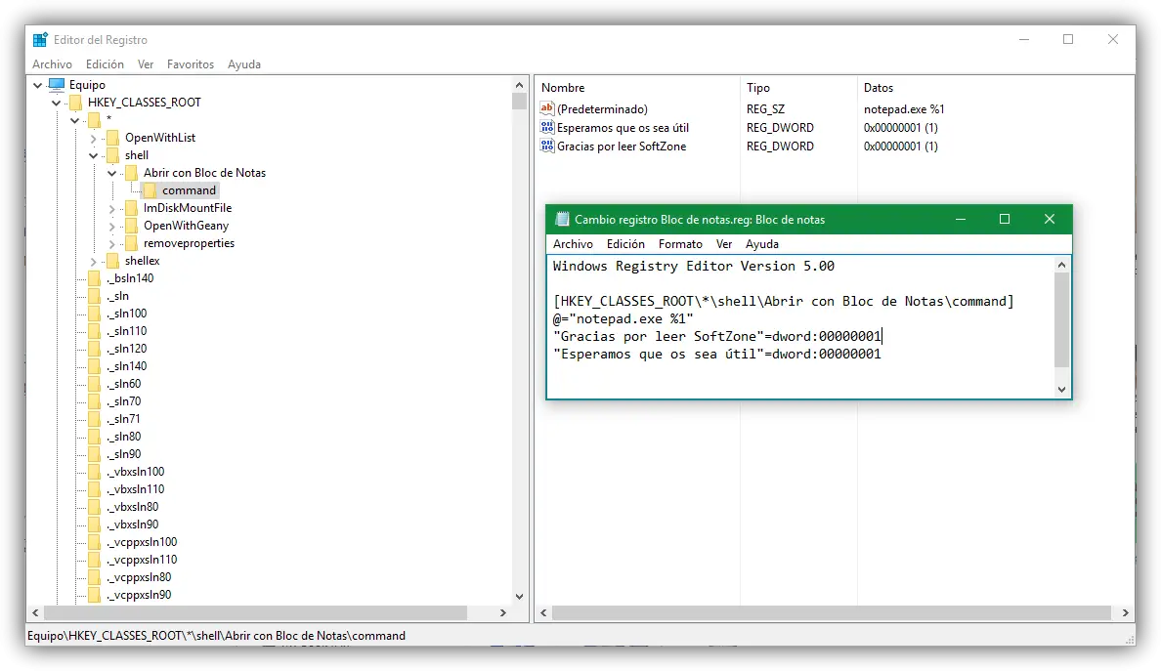Select the Gracias por leer SoftZone value name
The width and height of the screenshot is (1161, 671).
click(x=622, y=146)
